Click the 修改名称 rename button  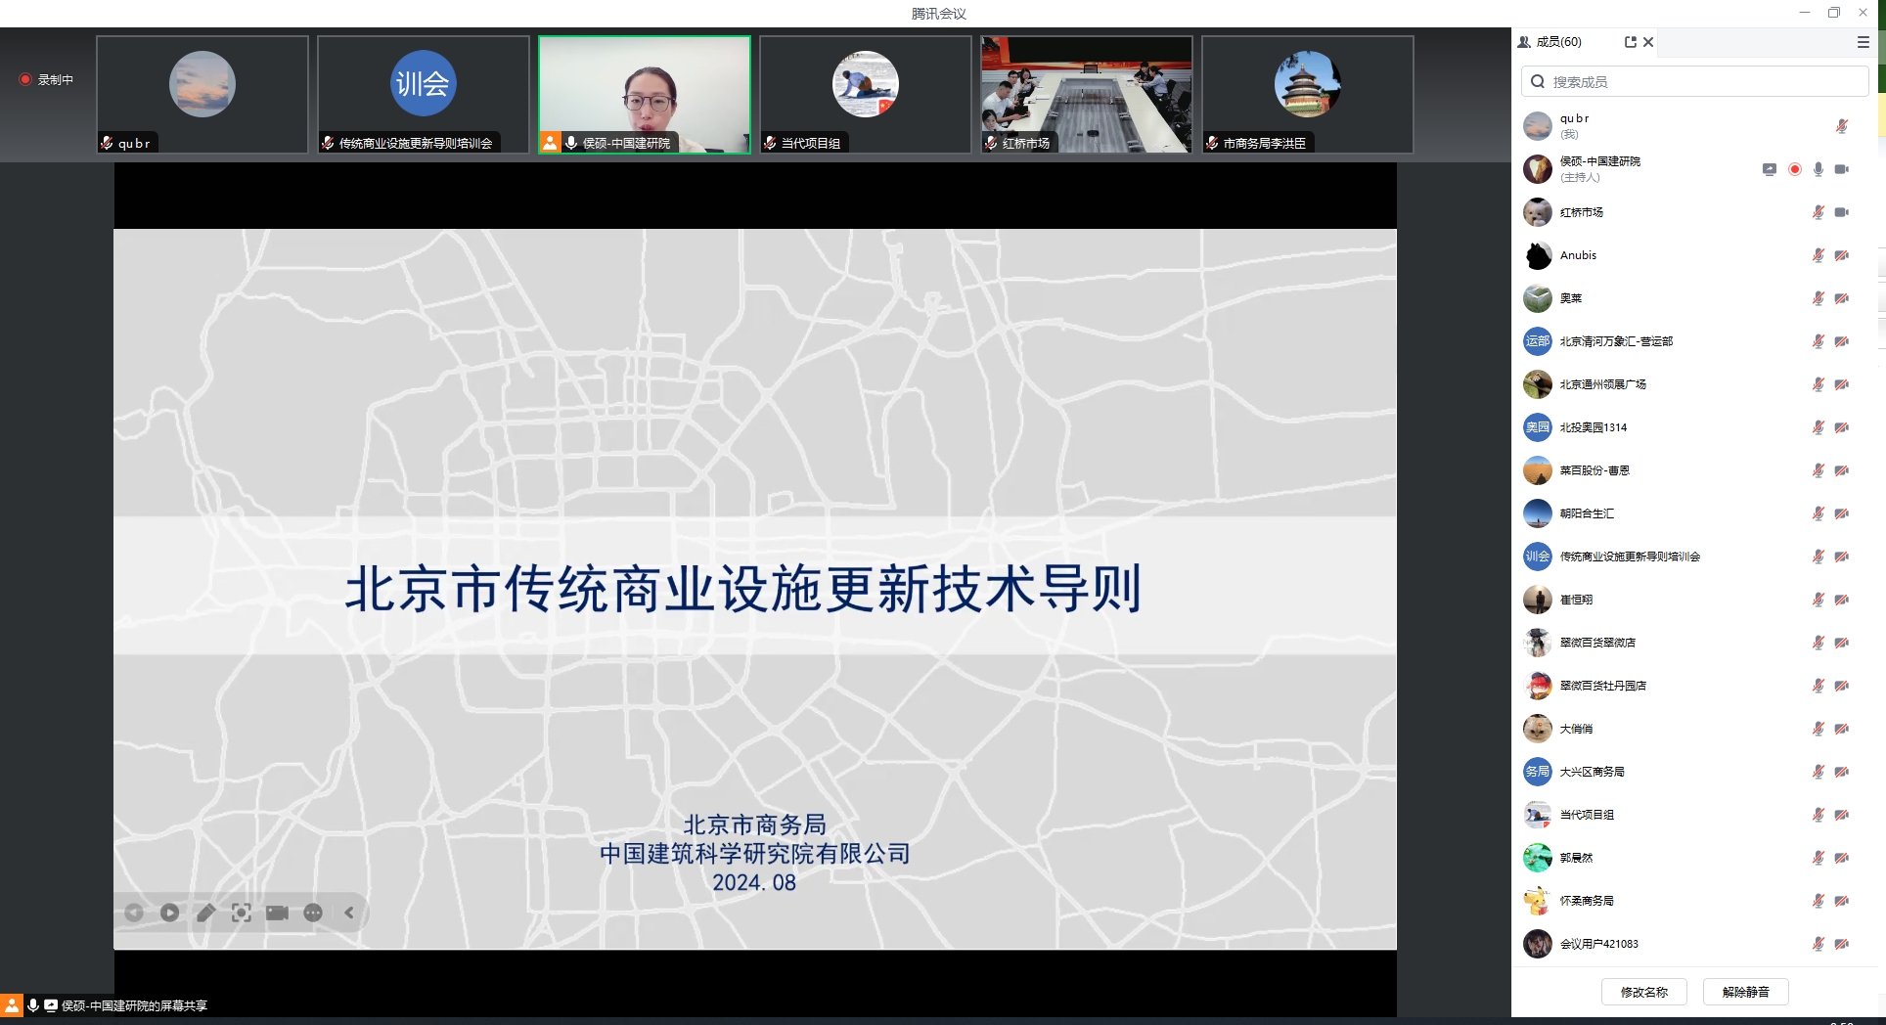tap(1643, 992)
